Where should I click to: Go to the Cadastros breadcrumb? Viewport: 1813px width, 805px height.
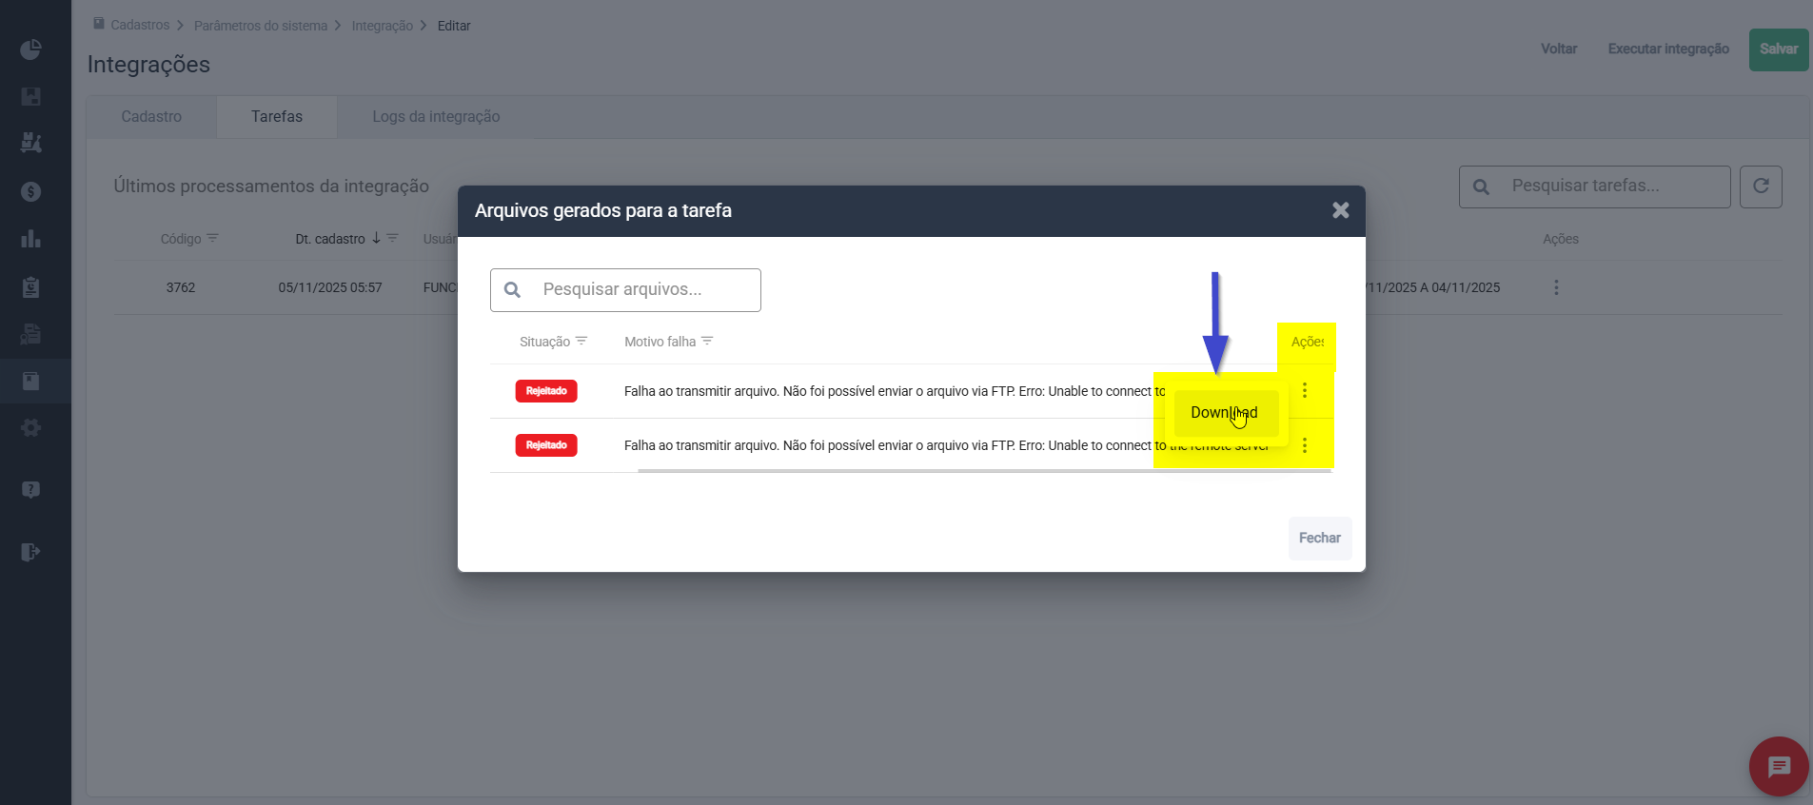tap(140, 25)
